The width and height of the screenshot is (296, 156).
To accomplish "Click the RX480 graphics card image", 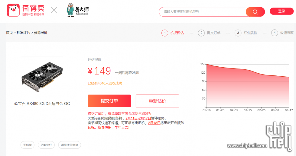I will tap(42, 77).
